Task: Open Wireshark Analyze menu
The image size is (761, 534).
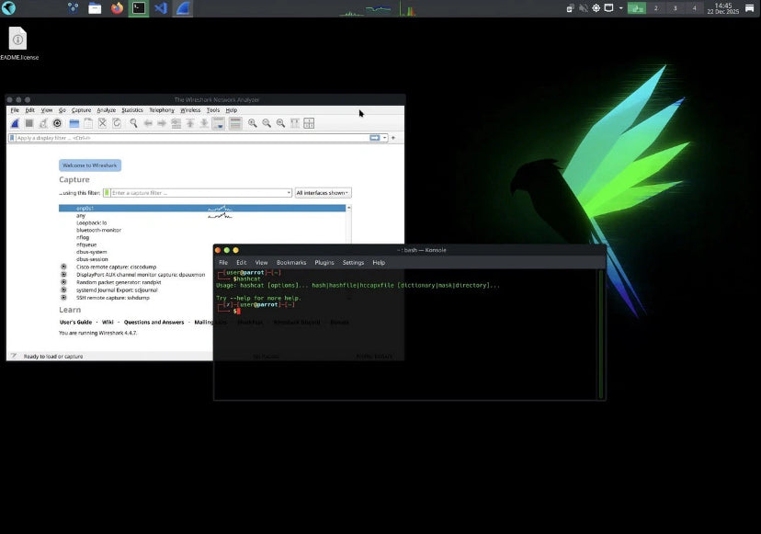Action: click(107, 110)
